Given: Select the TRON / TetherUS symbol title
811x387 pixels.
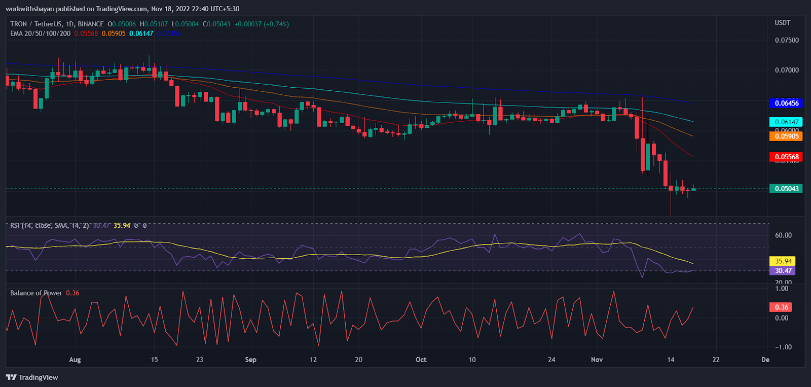Looking at the screenshot, I should coord(57,24).
